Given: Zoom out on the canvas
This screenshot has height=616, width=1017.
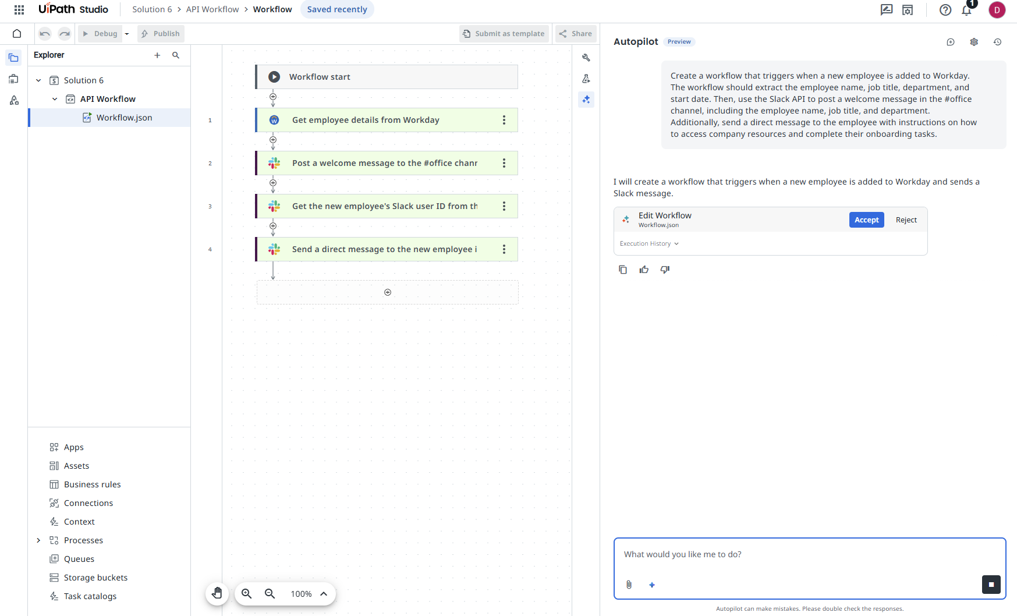Looking at the screenshot, I should pyautogui.click(x=270, y=594).
